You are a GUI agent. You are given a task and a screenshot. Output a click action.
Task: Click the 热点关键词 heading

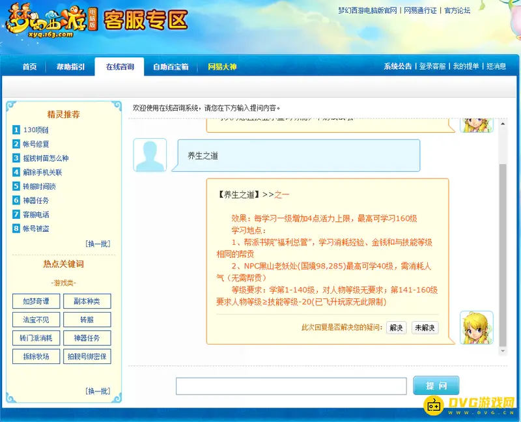pos(63,264)
